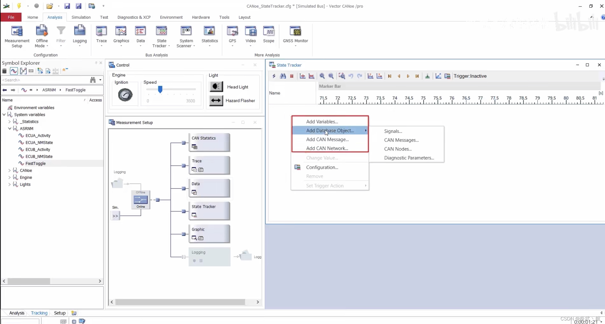
Task: Click zoom in icon in State Tracker toolbar
Action: coord(322,76)
